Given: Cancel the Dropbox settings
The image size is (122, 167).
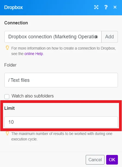Looking at the screenshot, I should coord(95,160).
